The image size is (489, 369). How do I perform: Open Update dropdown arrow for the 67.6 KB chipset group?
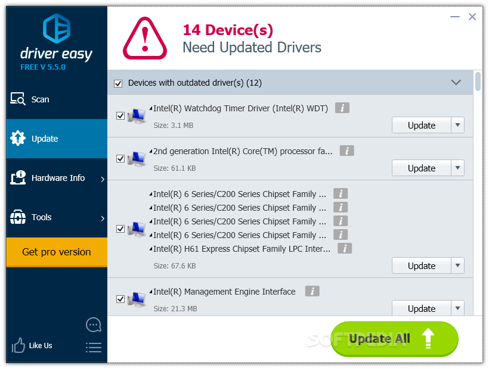click(457, 265)
